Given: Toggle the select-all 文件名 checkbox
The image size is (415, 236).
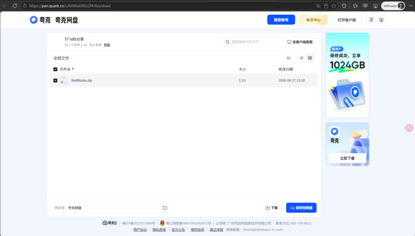Looking at the screenshot, I should point(55,69).
